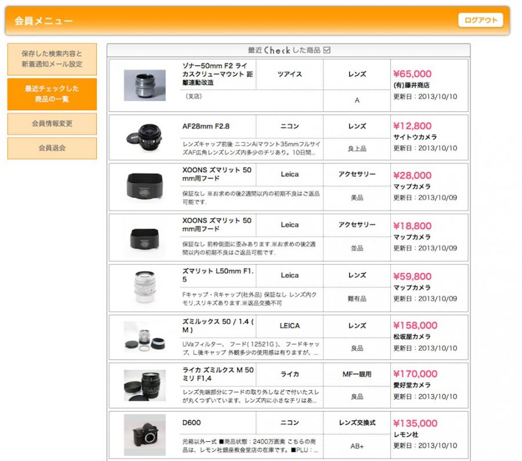Click the condition grade AB+

tap(357, 447)
